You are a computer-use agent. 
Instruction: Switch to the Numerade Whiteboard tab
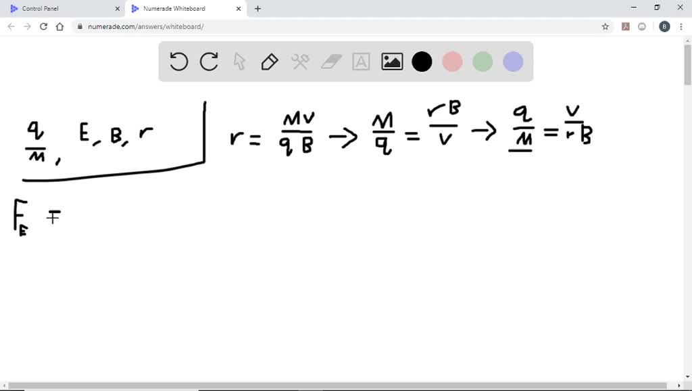181,8
